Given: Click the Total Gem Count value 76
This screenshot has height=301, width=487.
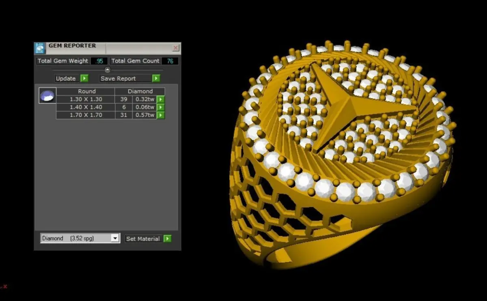Looking at the screenshot, I should 170,61.
